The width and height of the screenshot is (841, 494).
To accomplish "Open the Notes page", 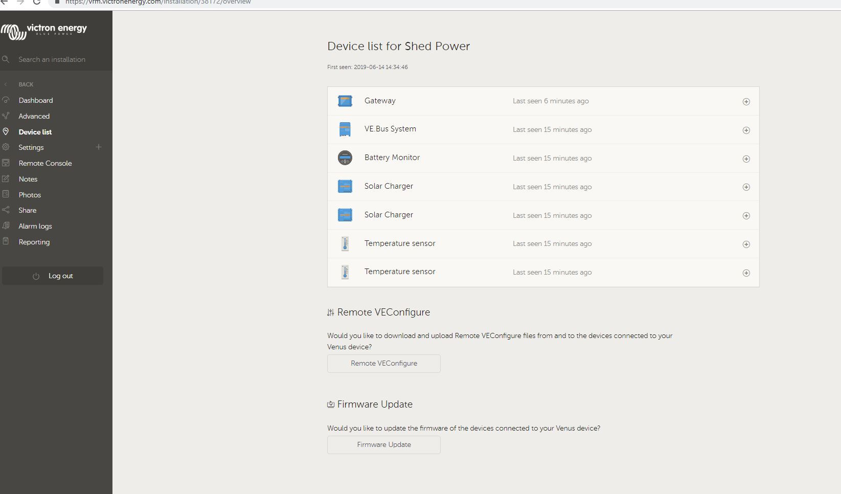I will (x=28, y=179).
